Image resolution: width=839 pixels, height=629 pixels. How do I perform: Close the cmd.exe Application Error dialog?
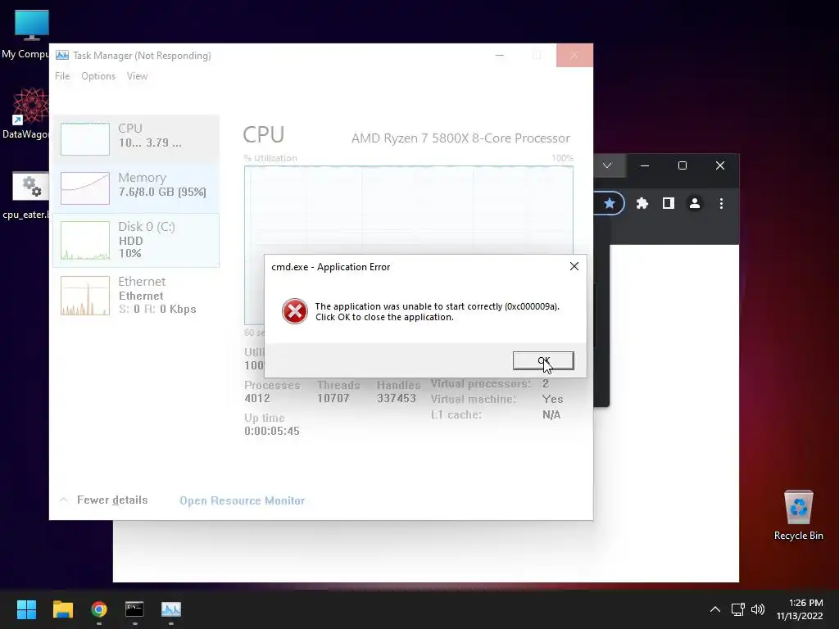tap(574, 266)
